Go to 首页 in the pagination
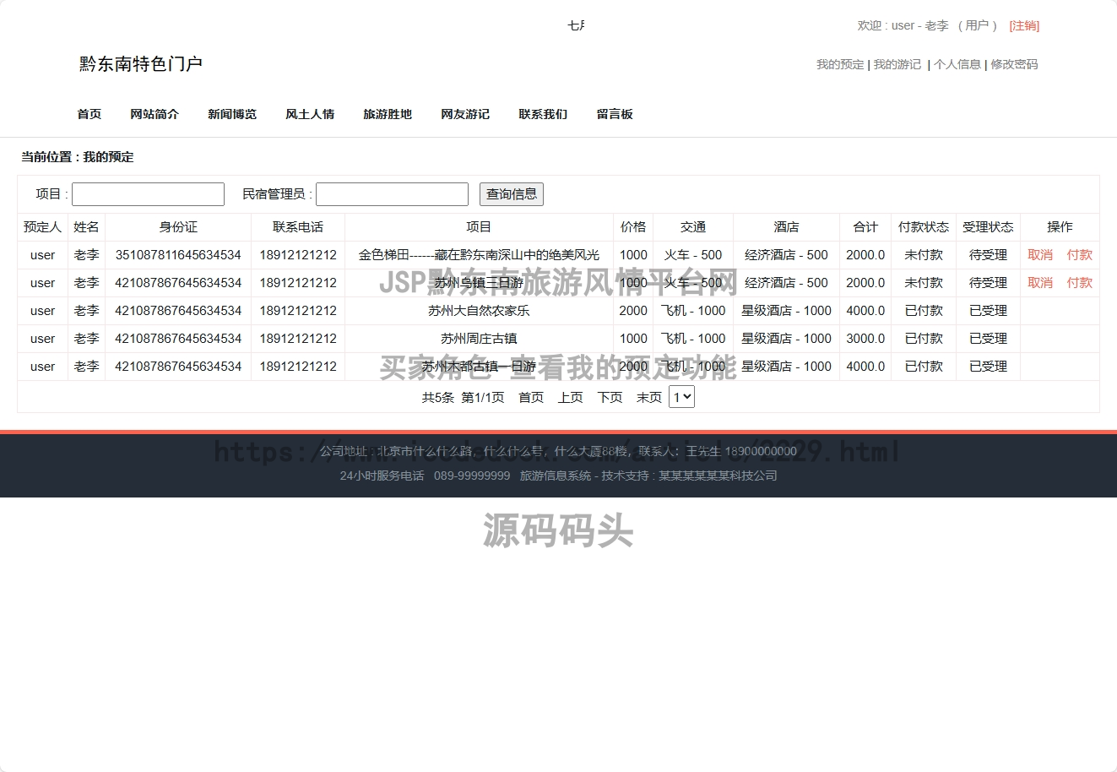This screenshot has height=772, width=1117. 531,398
